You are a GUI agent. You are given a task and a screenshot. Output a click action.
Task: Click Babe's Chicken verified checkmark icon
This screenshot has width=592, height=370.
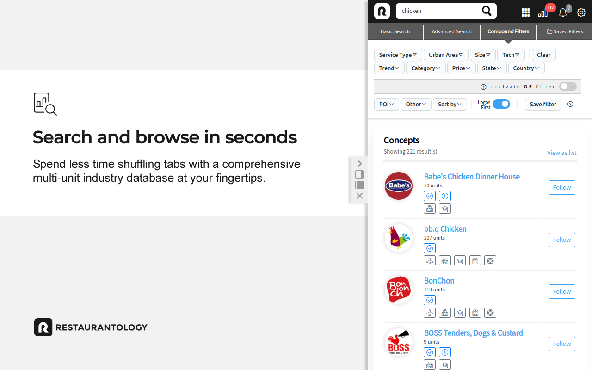[430, 196]
